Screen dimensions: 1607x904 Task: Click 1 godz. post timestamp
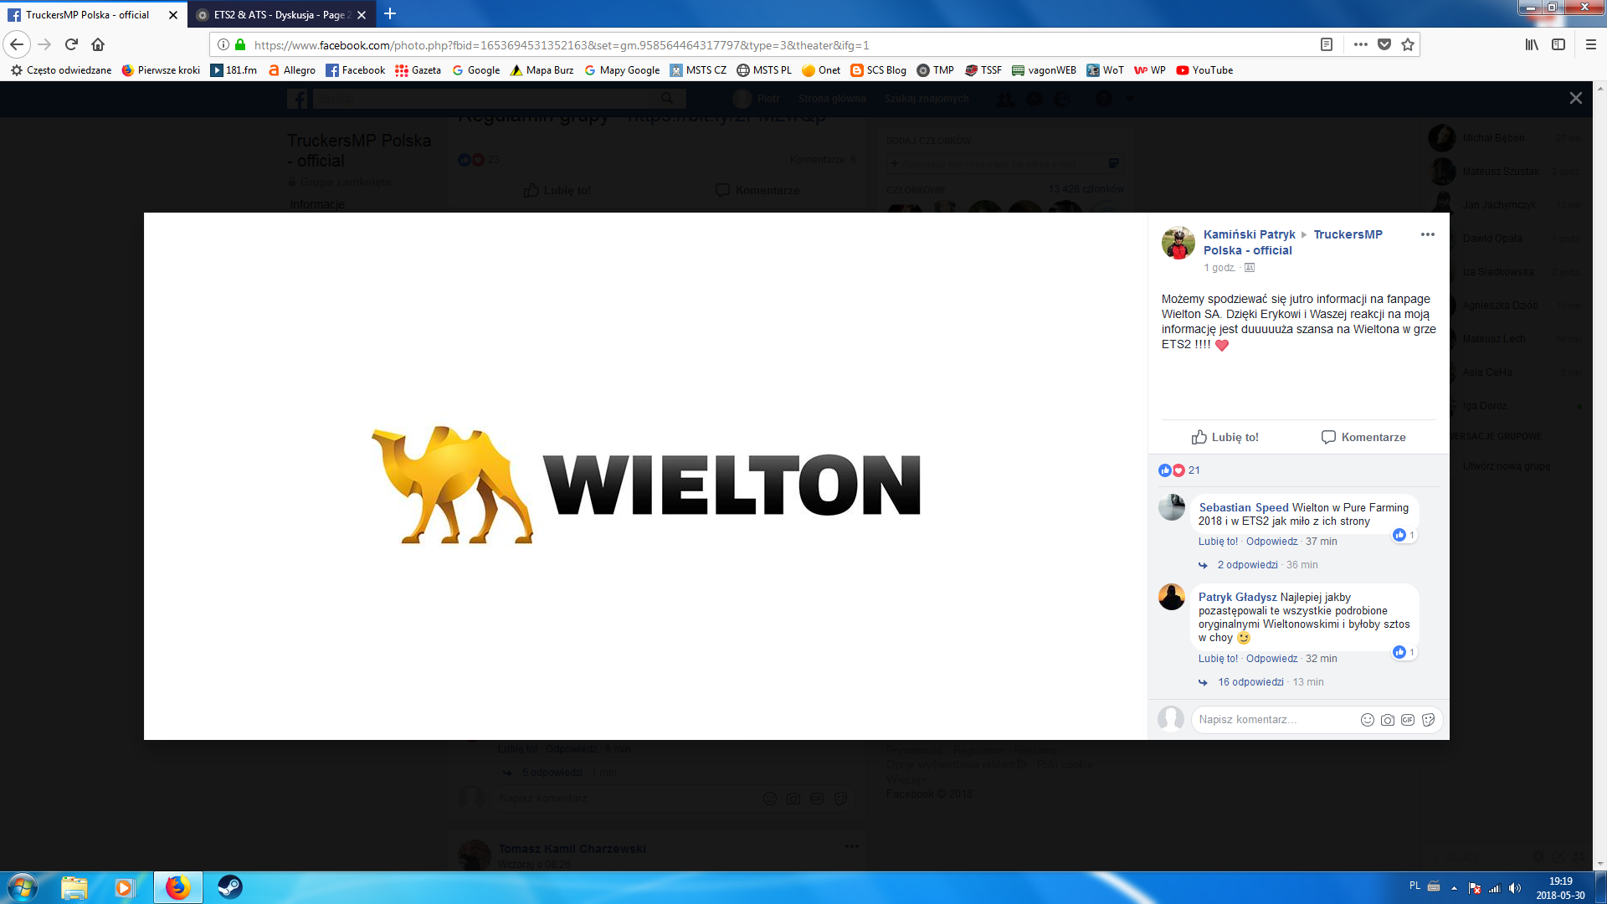(x=1219, y=268)
